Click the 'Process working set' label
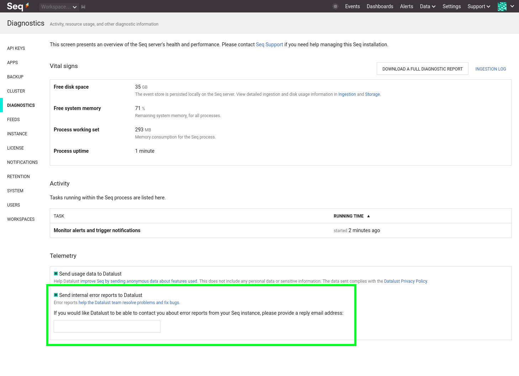519x376 pixels. pos(76,130)
